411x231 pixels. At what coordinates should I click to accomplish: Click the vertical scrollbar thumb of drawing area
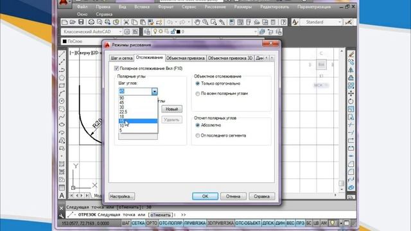pyautogui.click(x=341, y=183)
